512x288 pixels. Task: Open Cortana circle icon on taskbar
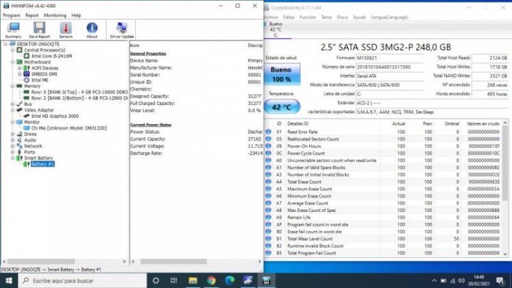(156, 280)
